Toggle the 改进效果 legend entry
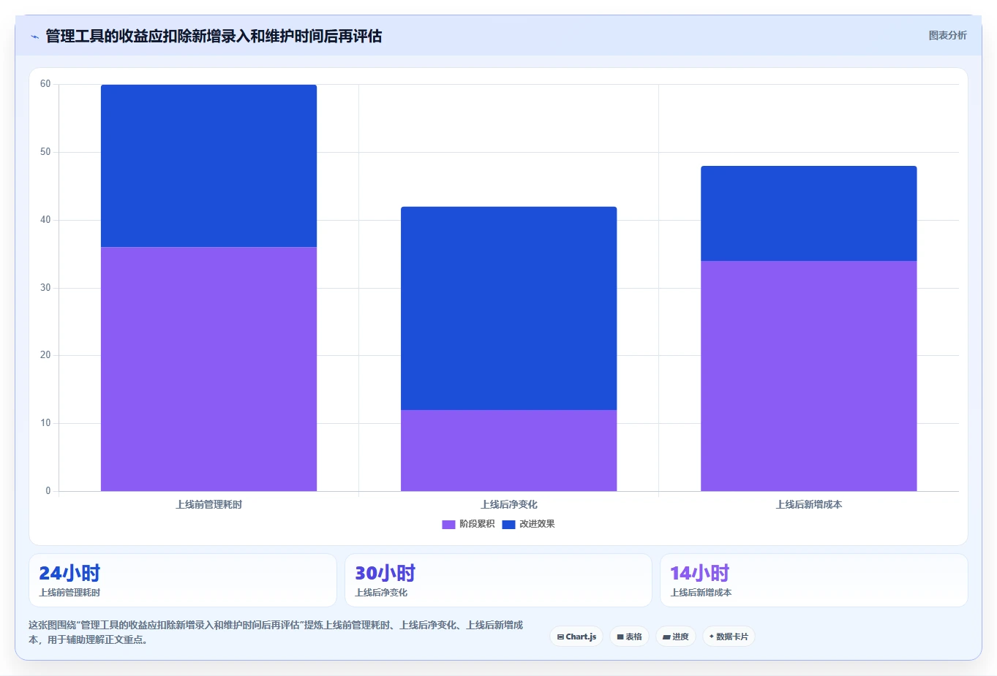Viewport: 997px width, 676px height. (528, 524)
